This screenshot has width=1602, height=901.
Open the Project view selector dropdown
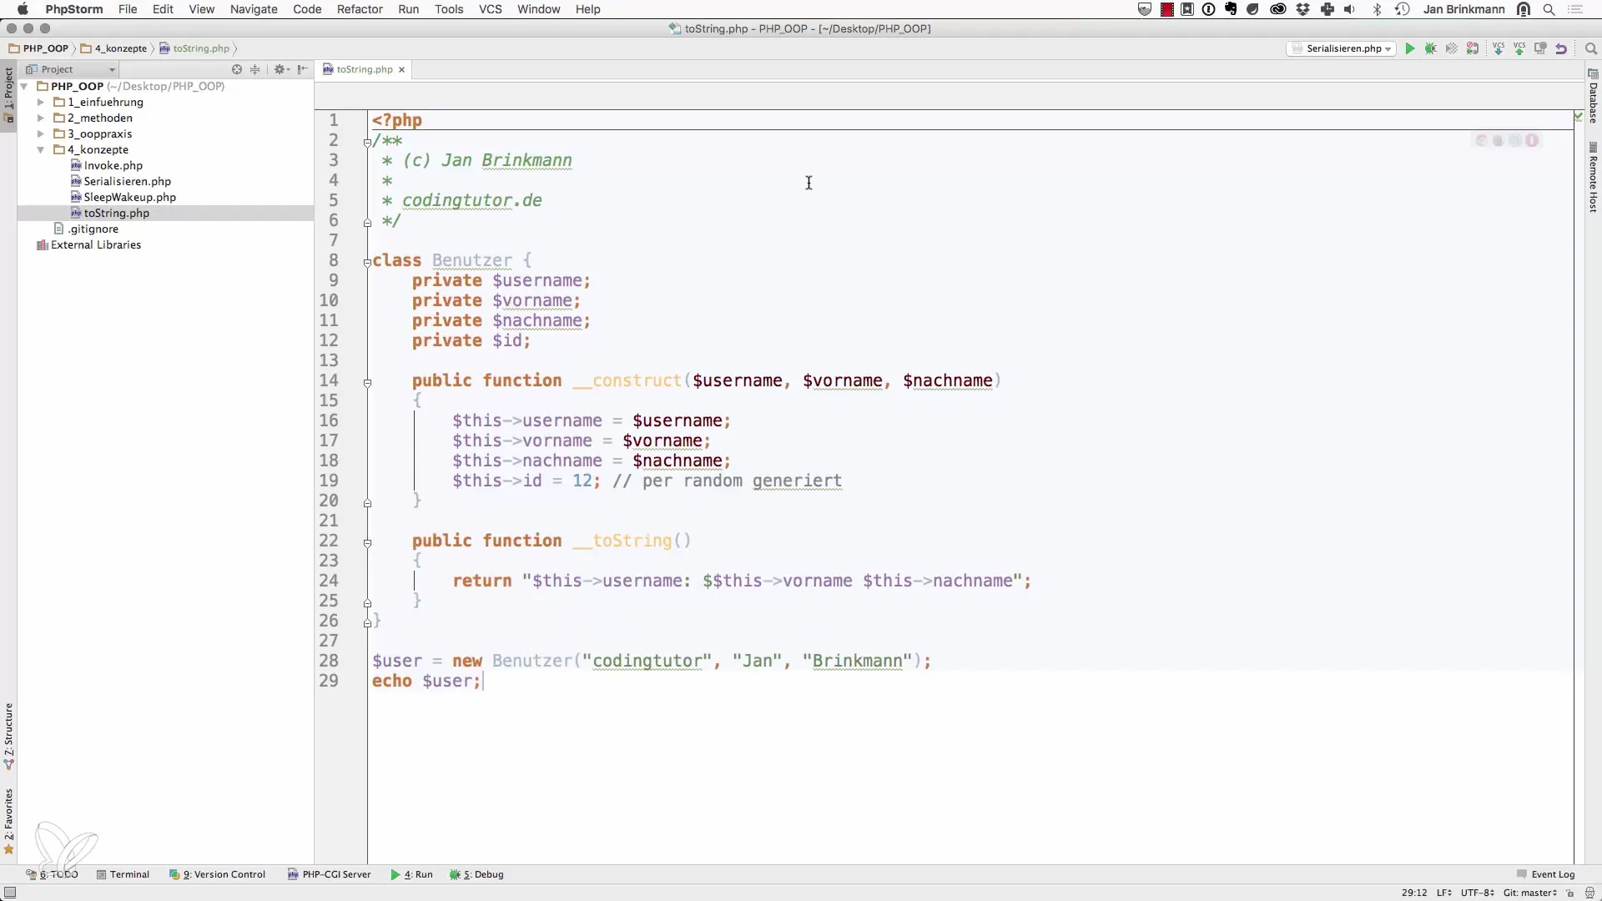[71, 69]
